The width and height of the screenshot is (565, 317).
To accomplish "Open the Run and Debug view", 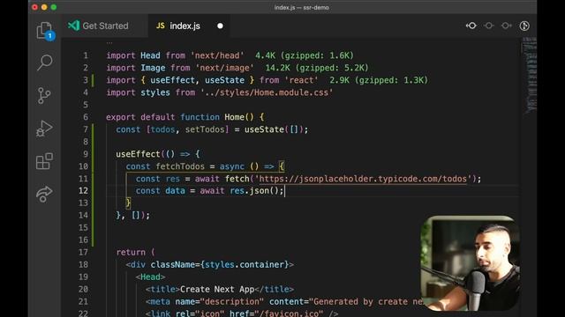I will click(44, 129).
